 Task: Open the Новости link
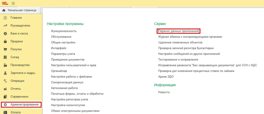(x=164, y=92)
